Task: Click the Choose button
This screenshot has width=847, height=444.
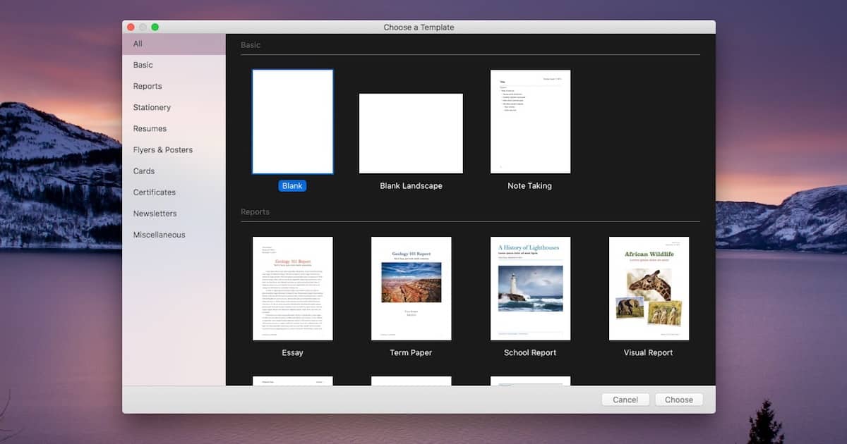Action: click(678, 400)
